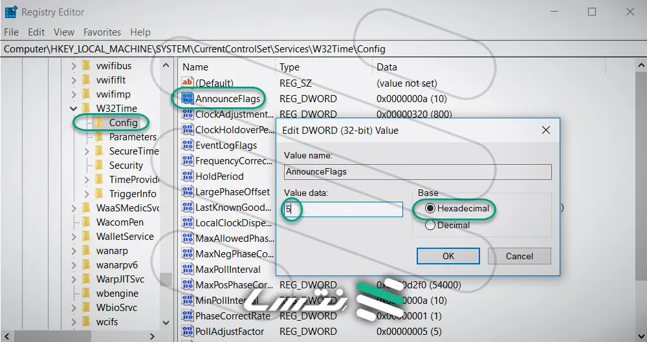Viewport: 647px width, 342px height.
Task: Click the EventLogFlags value icon
Action: click(188, 145)
